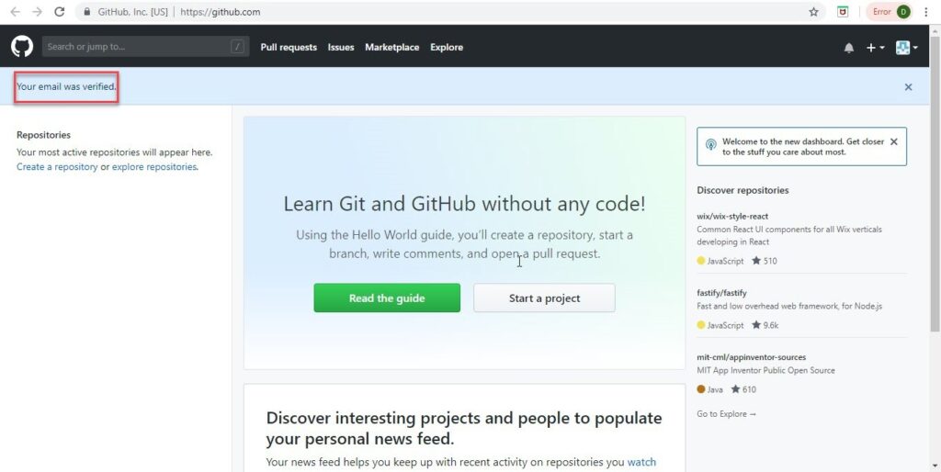Image resolution: width=941 pixels, height=472 pixels.
Task: Open mit-cml/appinventor-sources repository
Action: click(x=752, y=357)
